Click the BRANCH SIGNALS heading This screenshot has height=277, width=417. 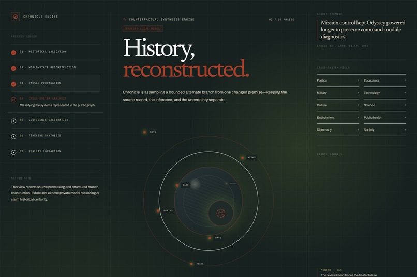[330, 154]
